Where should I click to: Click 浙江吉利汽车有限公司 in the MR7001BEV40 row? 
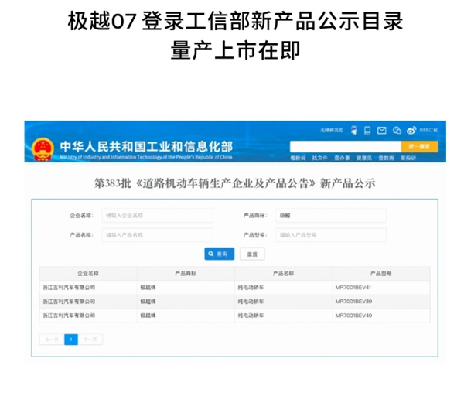[x=69, y=316]
